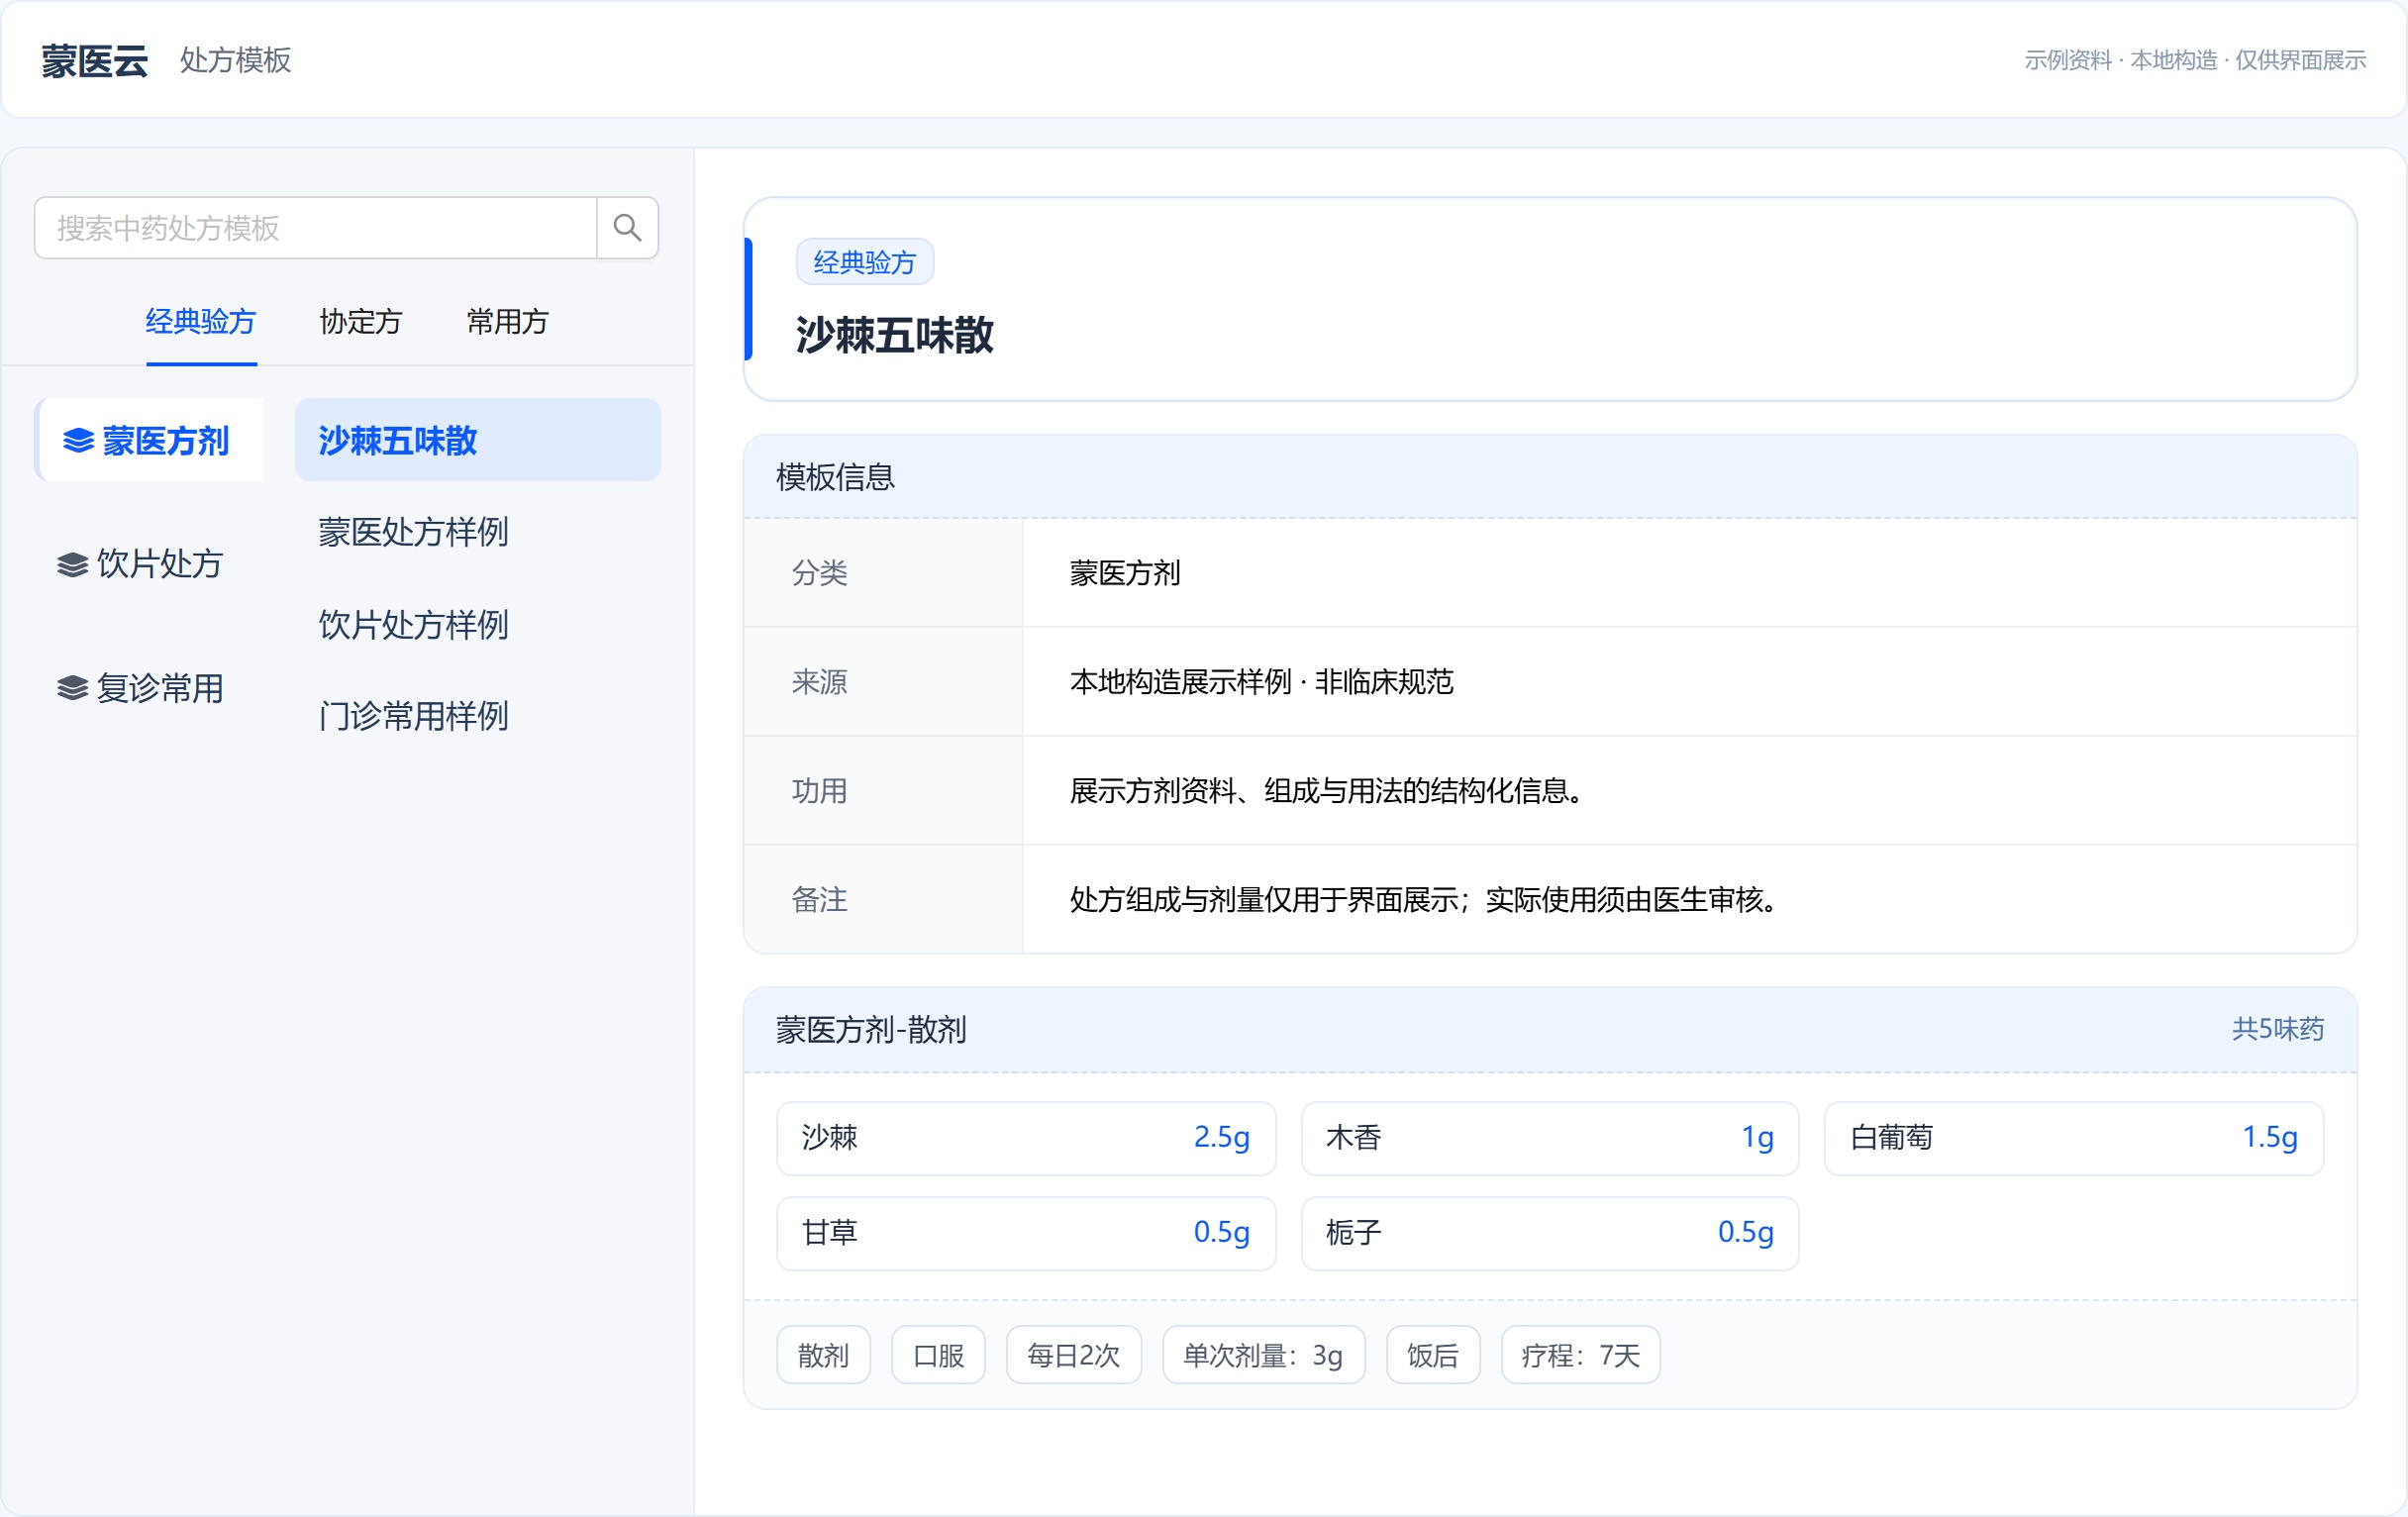The image size is (2408, 1517).
Task: Click the 展示方剂资料 description text
Action: click(1326, 792)
